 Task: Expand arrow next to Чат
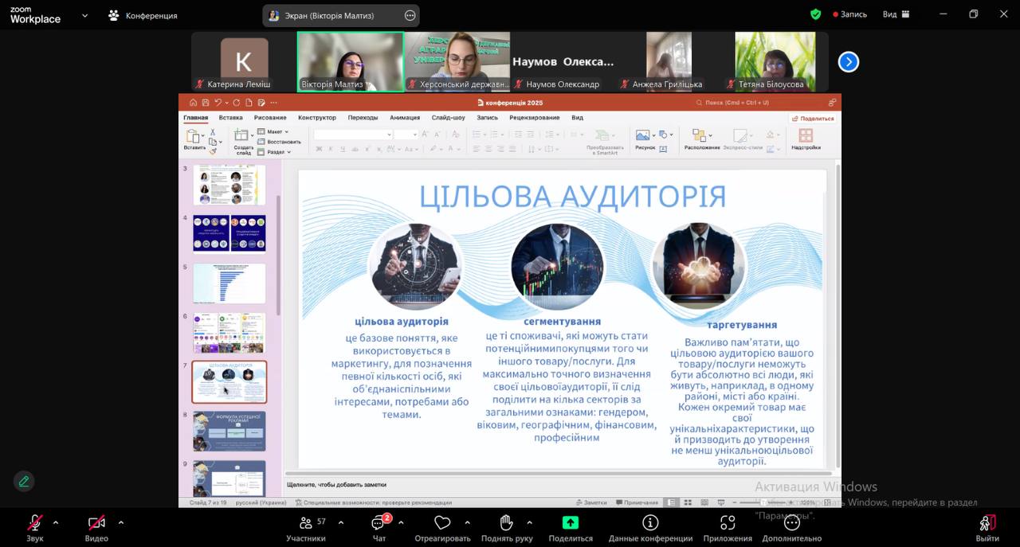tap(401, 522)
